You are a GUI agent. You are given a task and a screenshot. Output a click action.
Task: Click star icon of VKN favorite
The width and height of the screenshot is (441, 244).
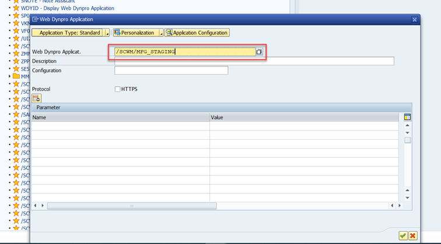(x=16, y=23)
